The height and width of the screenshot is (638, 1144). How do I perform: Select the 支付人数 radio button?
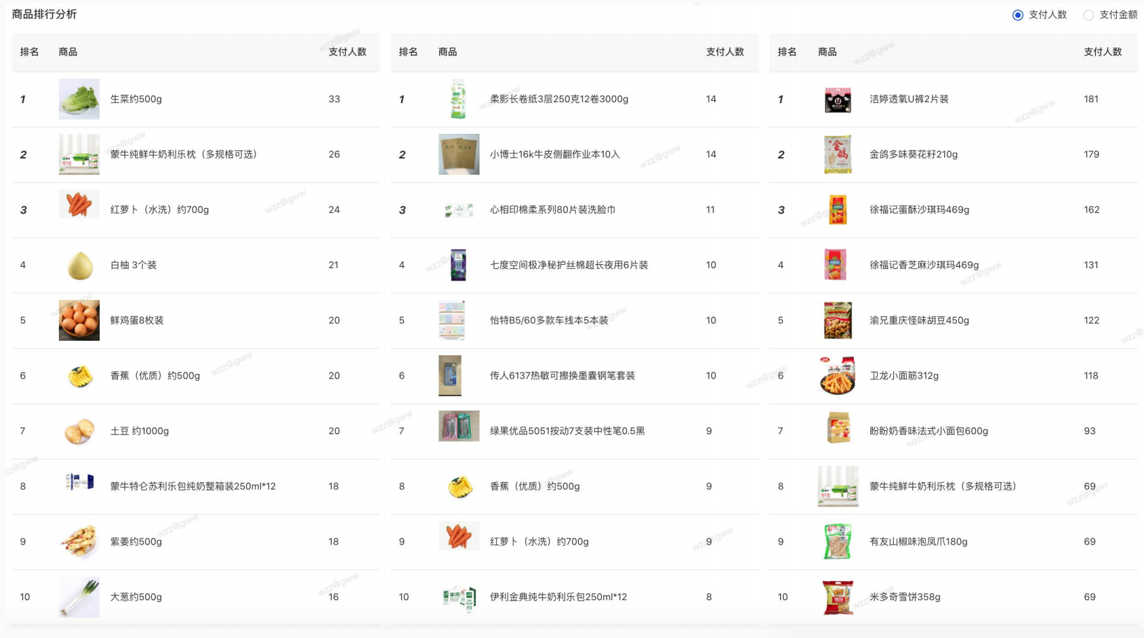tap(1017, 15)
